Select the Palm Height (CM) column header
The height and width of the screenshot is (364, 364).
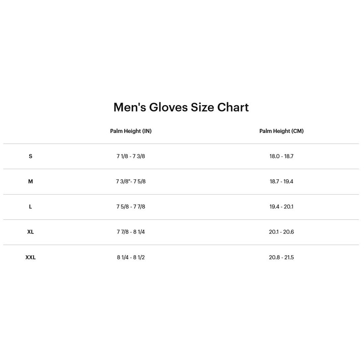pos(281,131)
